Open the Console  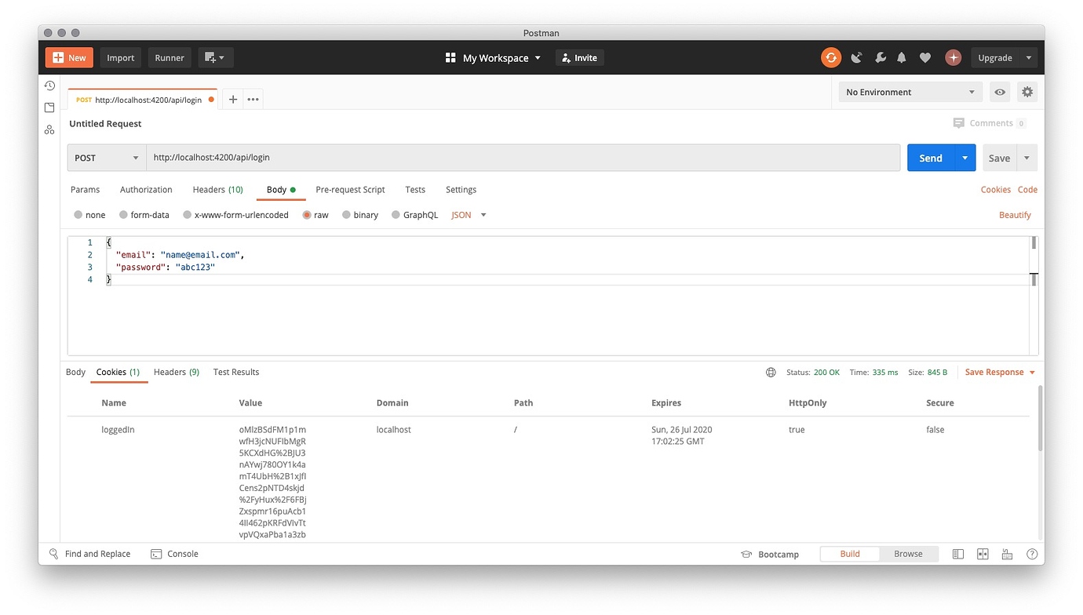click(174, 554)
